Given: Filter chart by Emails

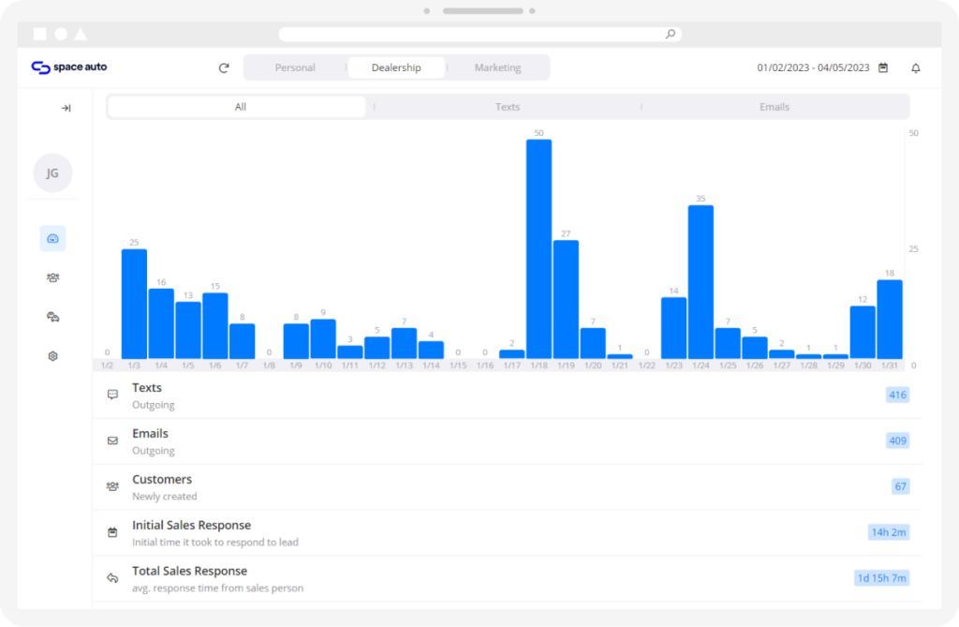Looking at the screenshot, I should (775, 107).
